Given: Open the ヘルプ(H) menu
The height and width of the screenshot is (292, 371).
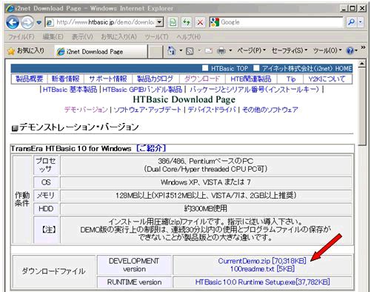Looking at the screenshot, I should tap(188, 37).
